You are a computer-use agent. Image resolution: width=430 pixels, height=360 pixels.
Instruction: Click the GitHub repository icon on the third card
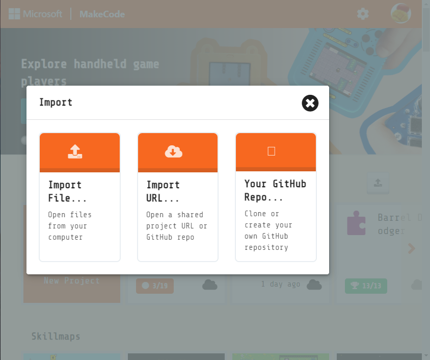(x=272, y=151)
